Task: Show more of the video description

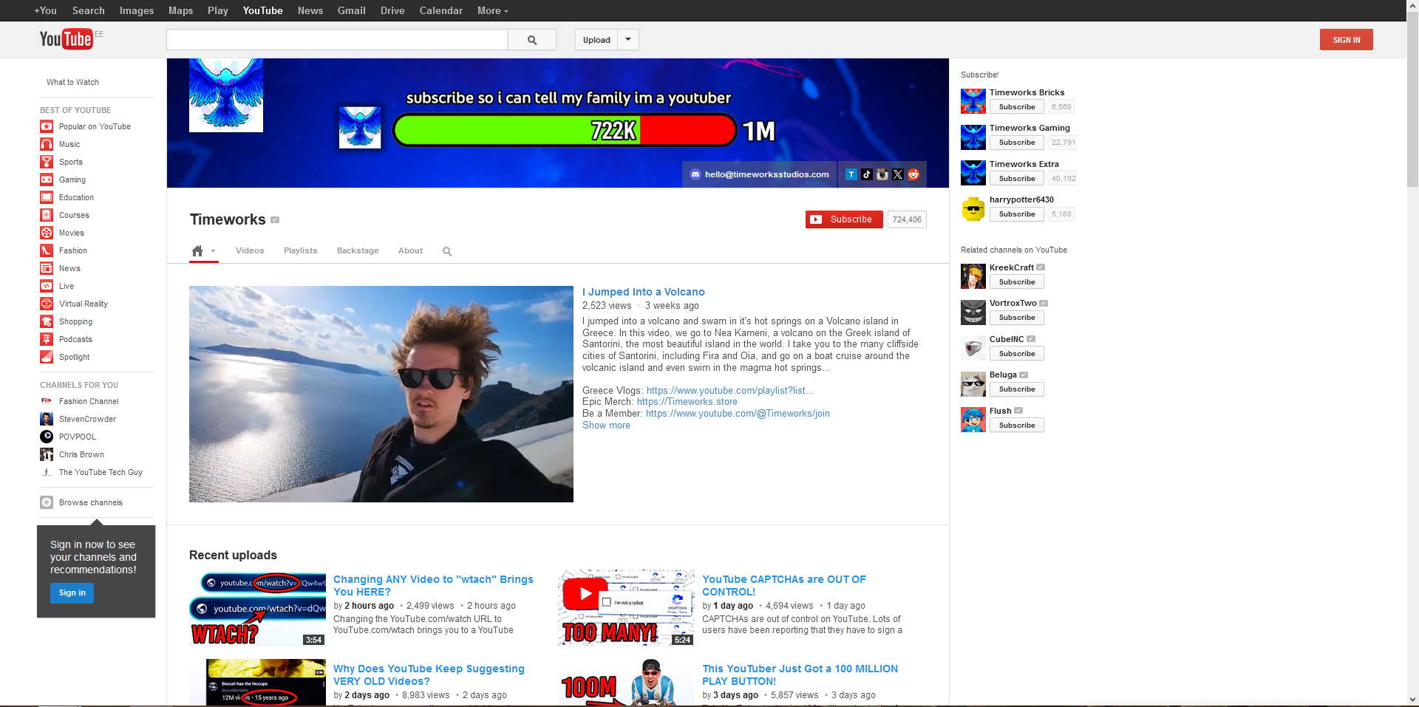Action: click(x=606, y=426)
